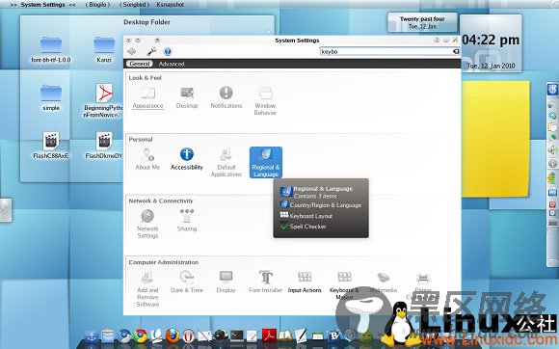Open the Display settings
This screenshot has width=559, height=349.
(226, 282)
